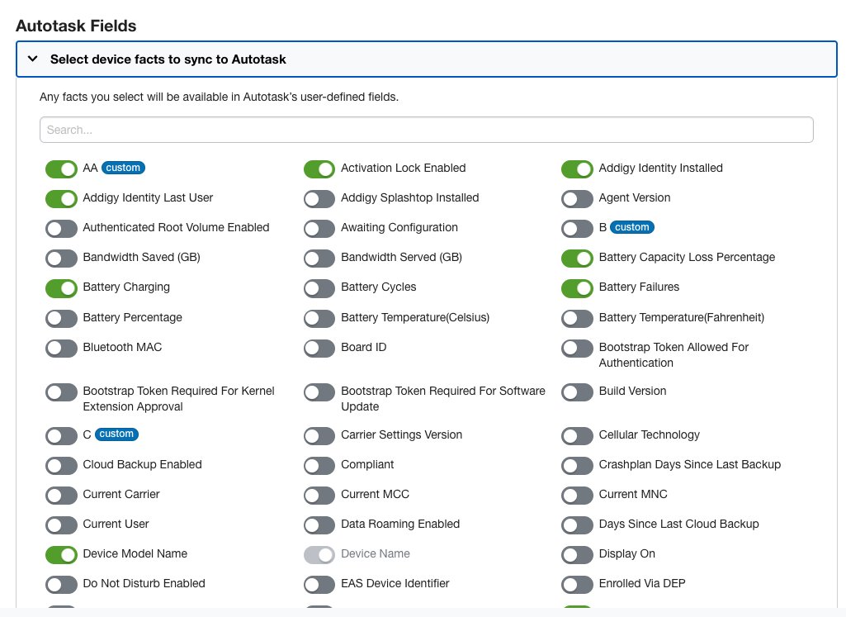Enable Battery Temperature(Celsius) toggle
Viewport: 846px width, 617px height.
pyautogui.click(x=319, y=318)
